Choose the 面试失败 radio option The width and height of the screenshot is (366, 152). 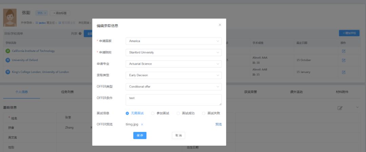click(204, 113)
